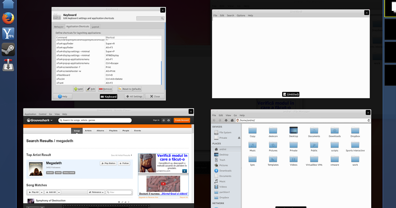This screenshot has height=208, width=396.
Task: Select Downloads in the Thunar sidebar
Action: point(224,170)
